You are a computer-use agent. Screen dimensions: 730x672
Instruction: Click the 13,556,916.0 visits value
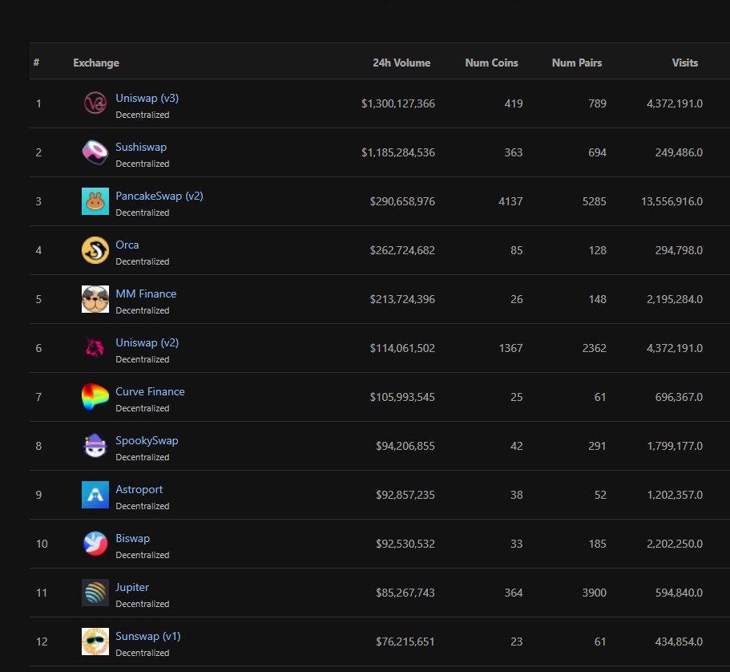coord(672,201)
